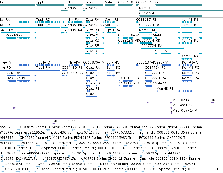Select the TppII gene label
Image resolution: width=223 pixels, height=173 pixels.
[40, 2]
